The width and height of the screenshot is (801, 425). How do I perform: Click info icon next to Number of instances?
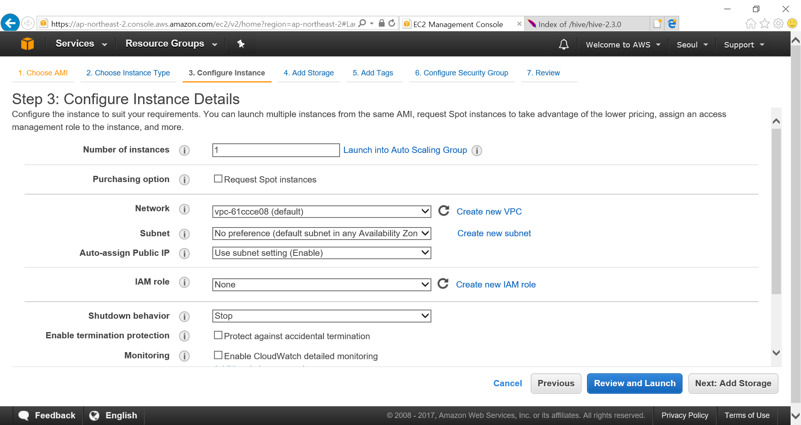(x=184, y=150)
